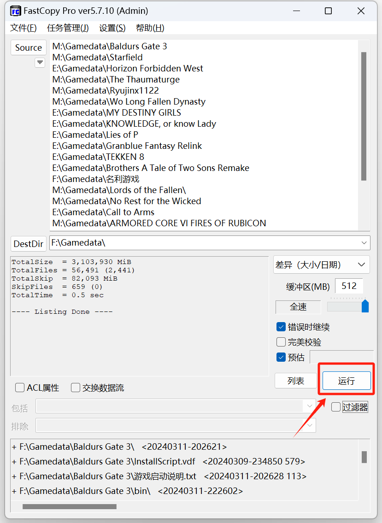Click the TotalSkip line in status log

(x=65, y=278)
